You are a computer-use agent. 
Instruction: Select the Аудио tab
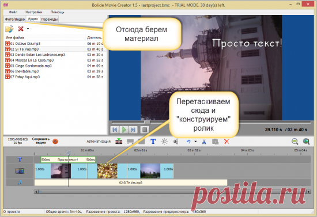(x=33, y=19)
